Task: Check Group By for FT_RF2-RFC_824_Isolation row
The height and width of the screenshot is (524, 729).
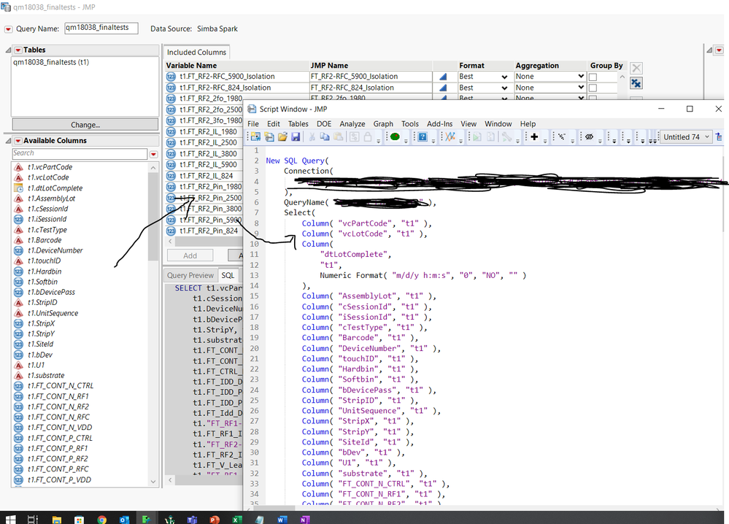Action: pos(593,88)
